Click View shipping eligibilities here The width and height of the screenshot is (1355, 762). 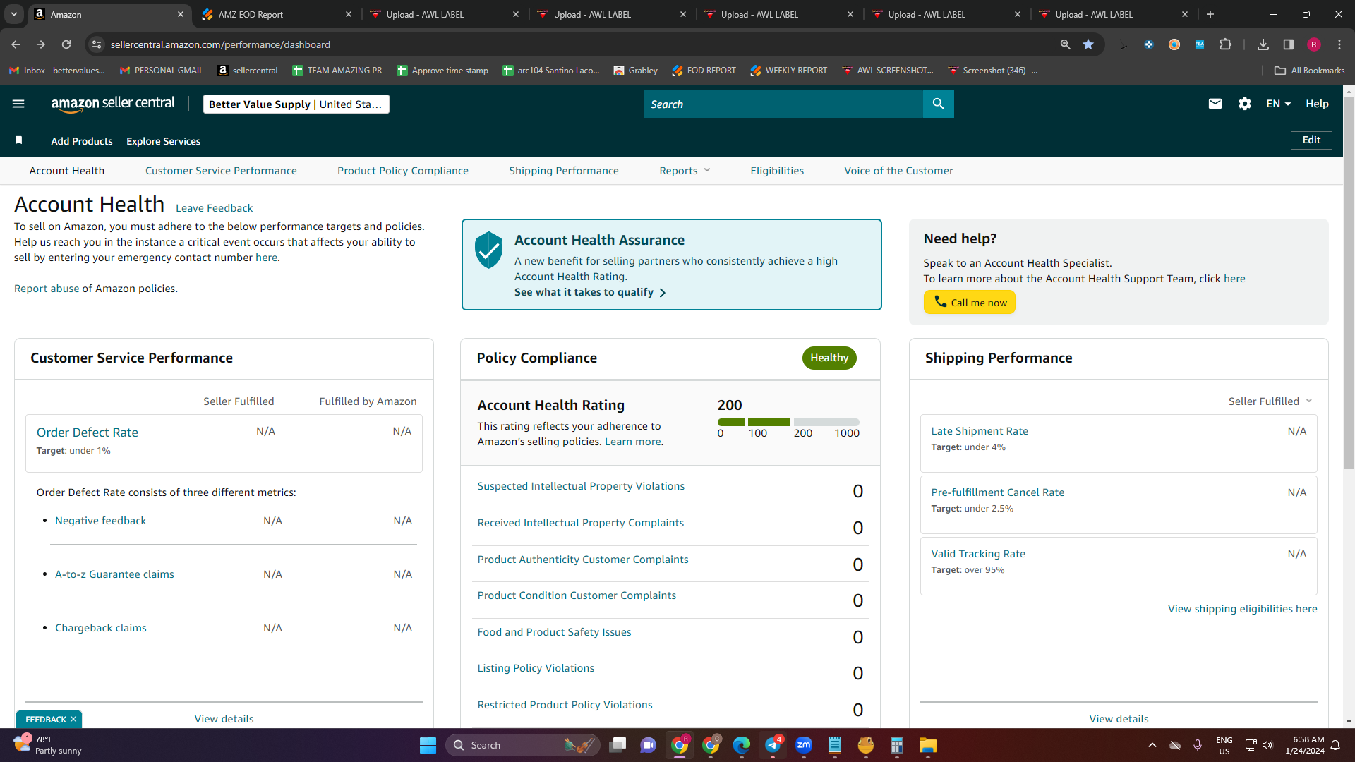[x=1242, y=609]
